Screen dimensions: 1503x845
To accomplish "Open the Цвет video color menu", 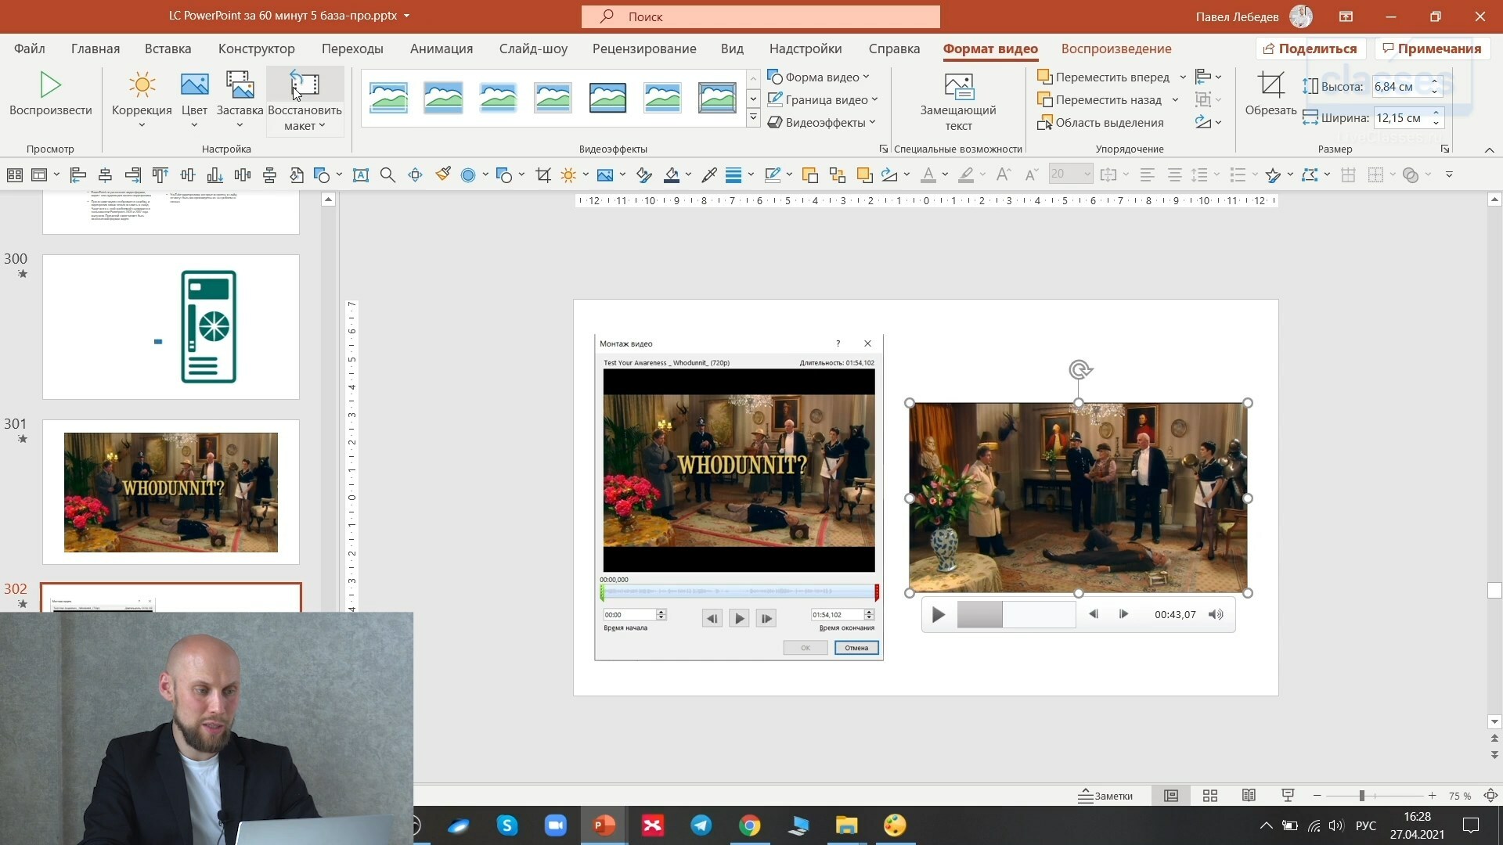I will (x=194, y=100).
